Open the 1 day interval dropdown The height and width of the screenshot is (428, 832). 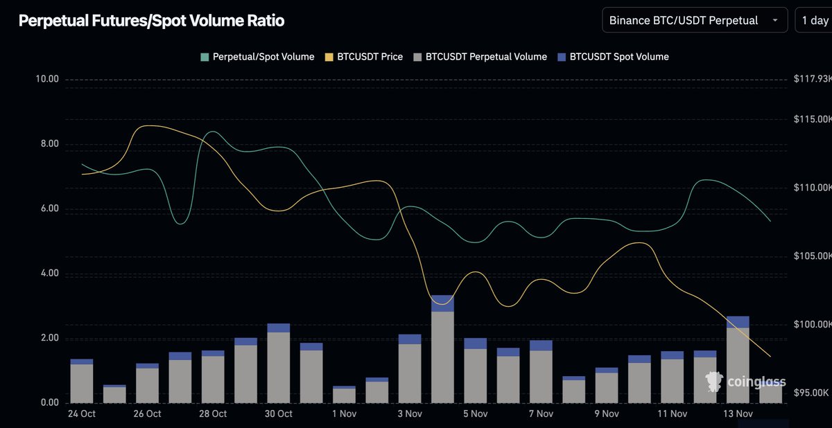click(x=813, y=20)
